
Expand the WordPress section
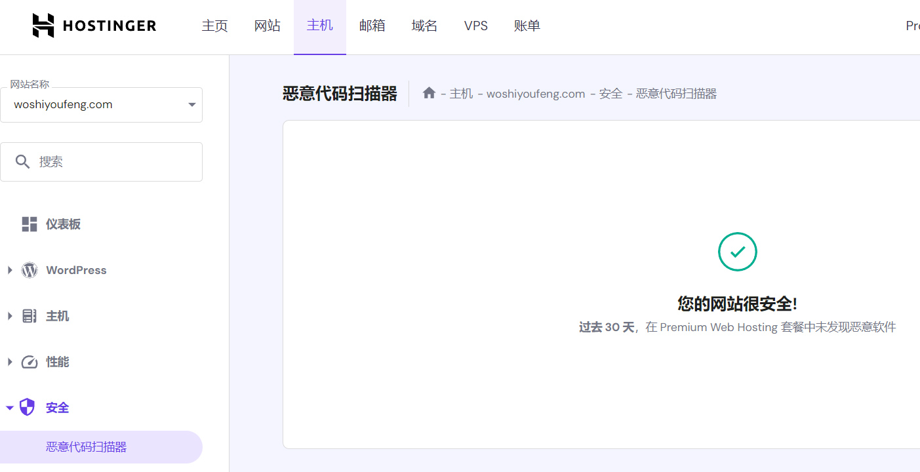(10, 269)
